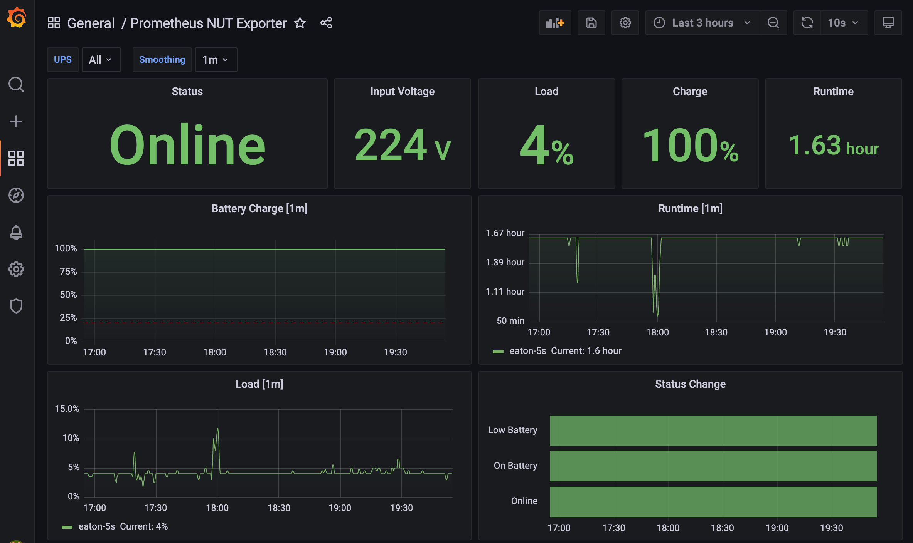
Task: Expand the UPS All variable dropdown
Action: [101, 60]
